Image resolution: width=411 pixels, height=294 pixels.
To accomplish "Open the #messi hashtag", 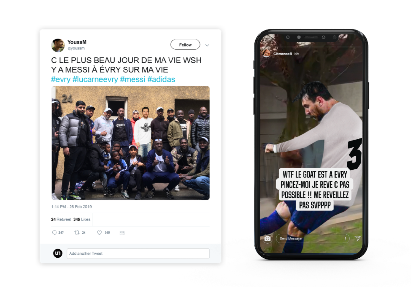I will tap(133, 79).
